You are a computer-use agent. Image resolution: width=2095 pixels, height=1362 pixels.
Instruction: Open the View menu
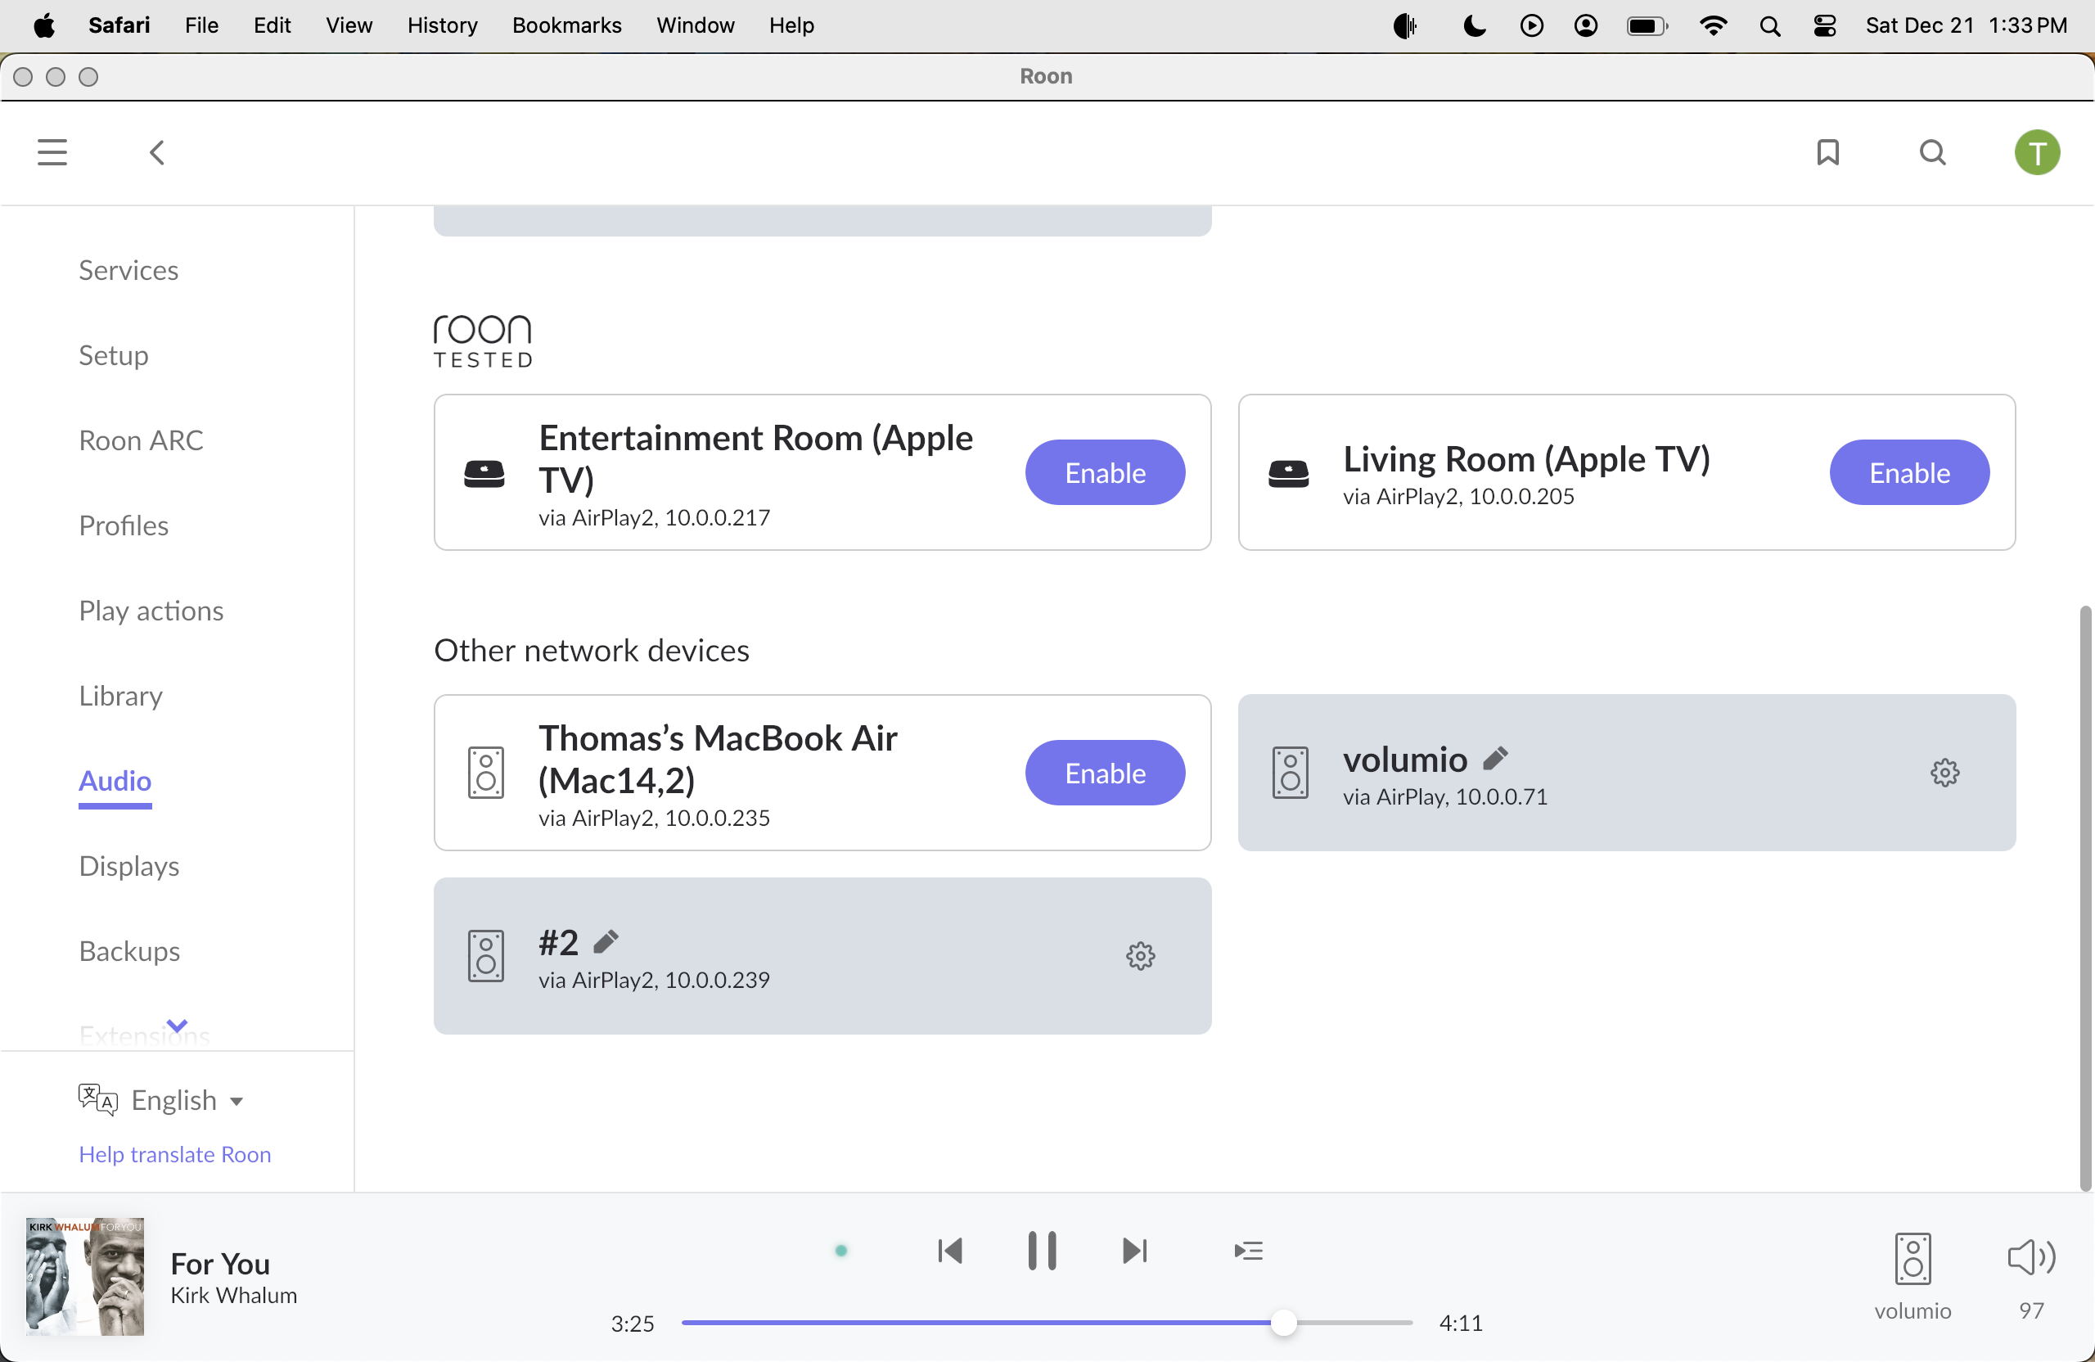[349, 25]
